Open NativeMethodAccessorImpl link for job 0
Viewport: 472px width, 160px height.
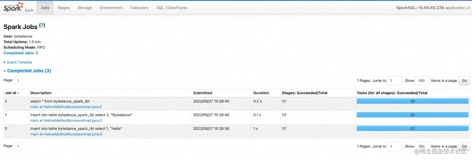(x=66, y=134)
